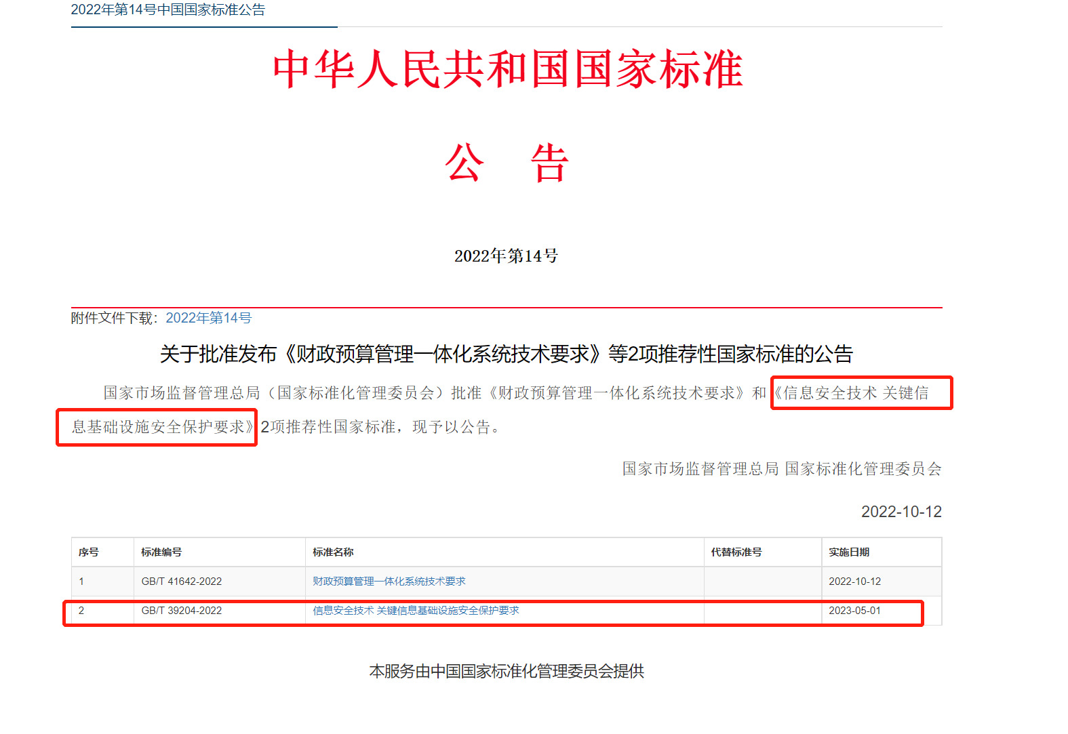Click the 序号 column header

pyautogui.click(x=102, y=552)
